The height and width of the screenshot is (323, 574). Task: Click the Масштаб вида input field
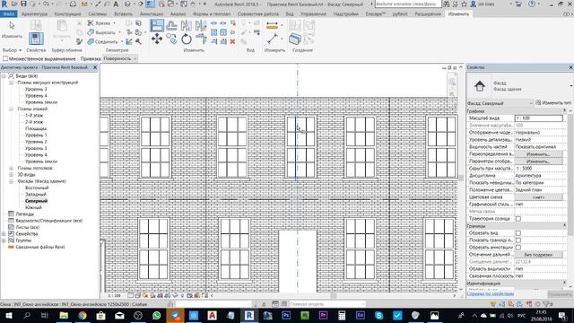coord(538,118)
